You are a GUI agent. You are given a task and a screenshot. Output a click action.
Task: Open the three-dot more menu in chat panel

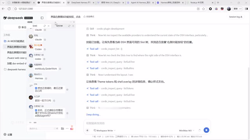(x=67, y=129)
